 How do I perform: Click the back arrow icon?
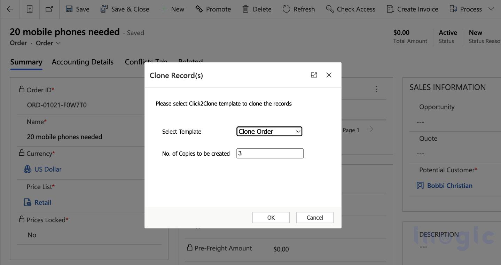(x=10, y=9)
